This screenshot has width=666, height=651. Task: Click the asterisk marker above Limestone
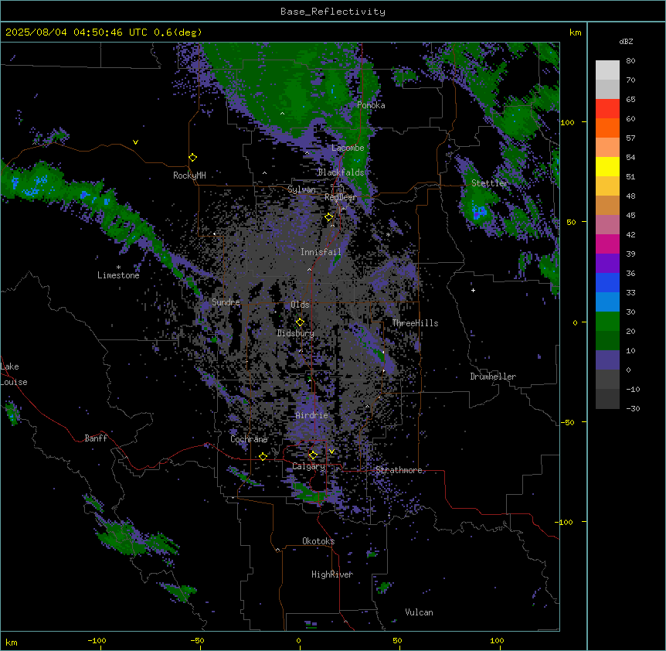pyautogui.click(x=118, y=268)
